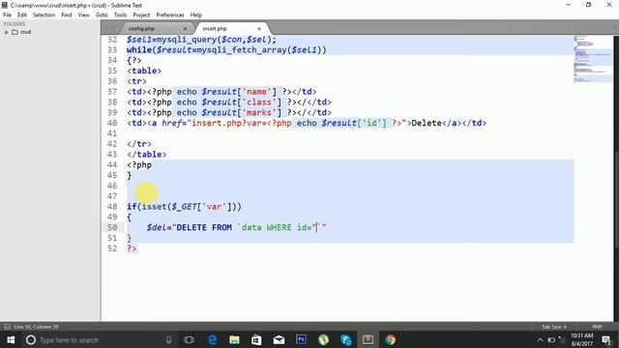Click the crud folder icon
619x348 pixels.
15,32
